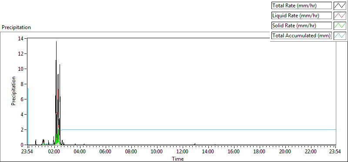The image size is (348, 162).
Task: Click the Total Rate black line icon
Action: click(340, 6)
